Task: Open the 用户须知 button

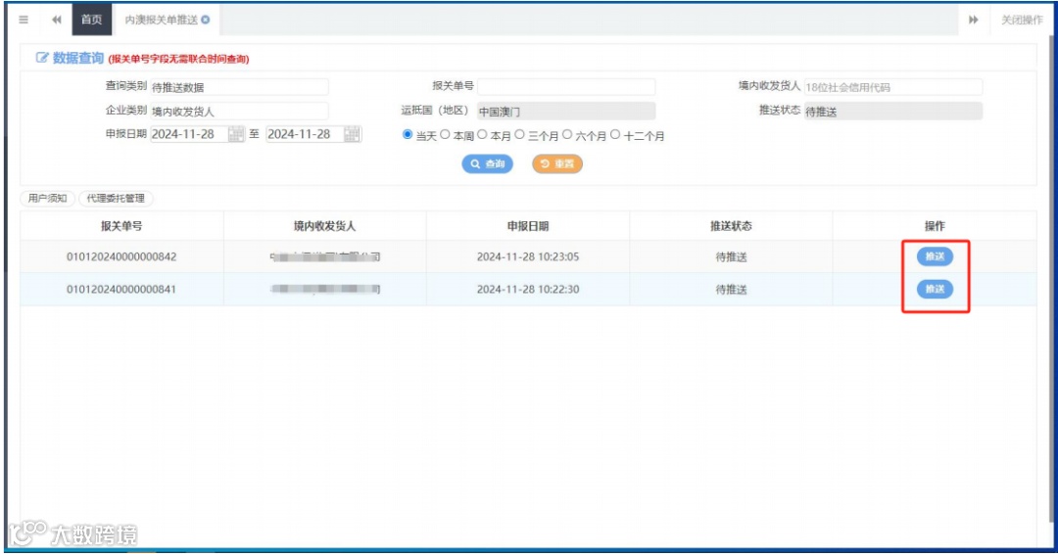Action: point(47,198)
